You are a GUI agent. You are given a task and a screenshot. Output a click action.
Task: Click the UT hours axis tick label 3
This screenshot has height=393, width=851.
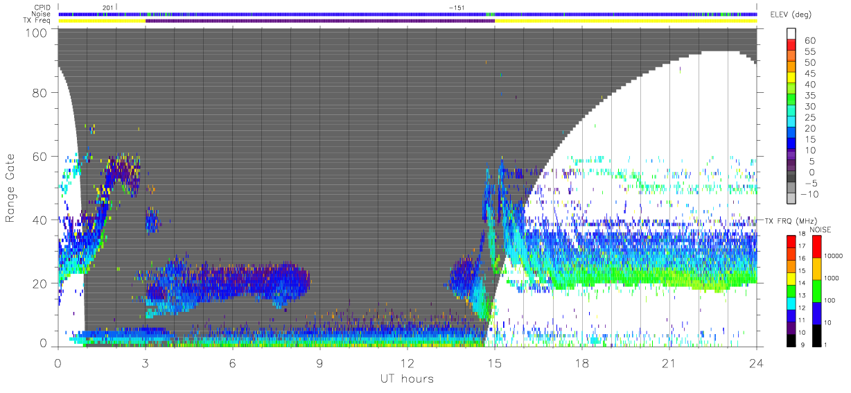[146, 363]
